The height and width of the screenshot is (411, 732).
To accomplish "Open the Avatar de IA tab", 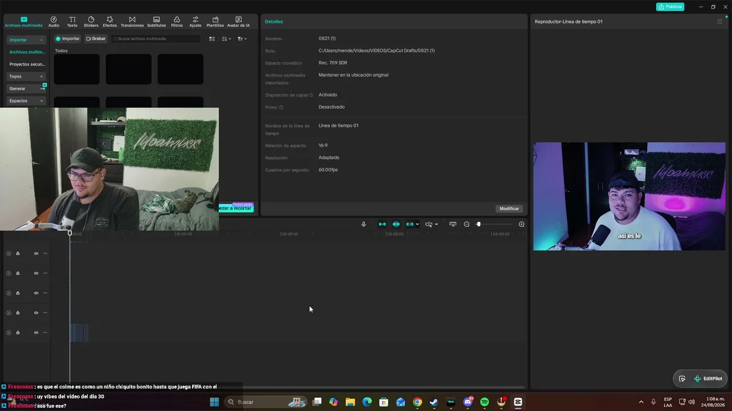I will (x=238, y=22).
